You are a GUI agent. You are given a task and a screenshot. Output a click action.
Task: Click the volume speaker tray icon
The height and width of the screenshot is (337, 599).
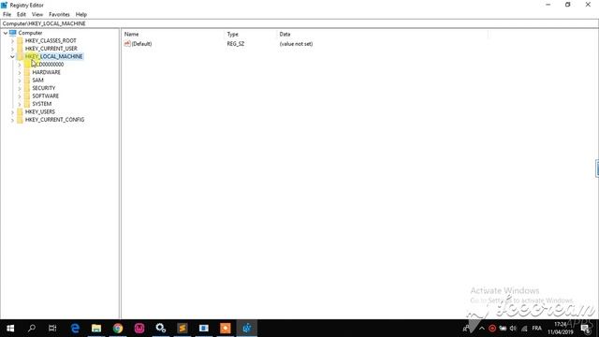point(513,329)
